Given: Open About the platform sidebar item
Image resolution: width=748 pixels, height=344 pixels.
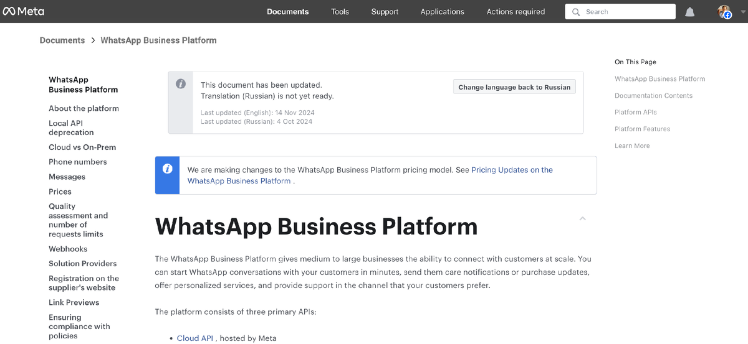Looking at the screenshot, I should click(84, 108).
